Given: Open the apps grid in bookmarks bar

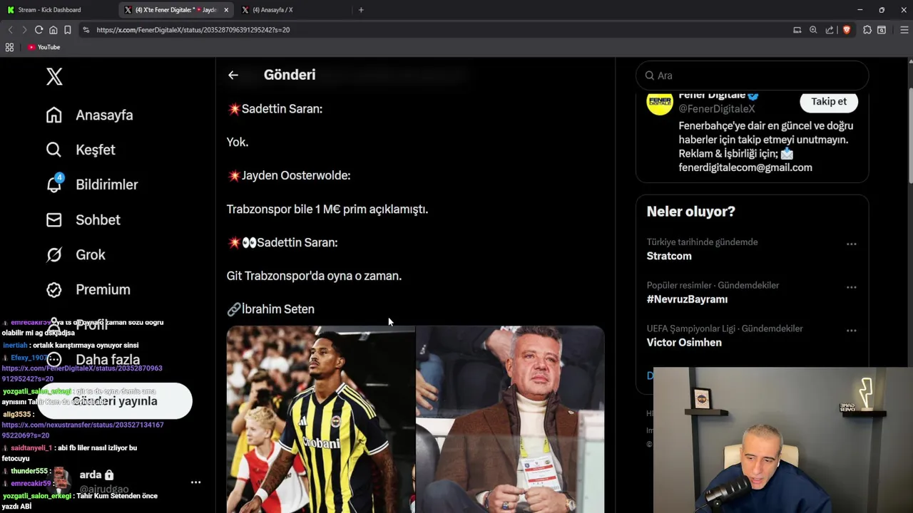Looking at the screenshot, I should click(9, 47).
